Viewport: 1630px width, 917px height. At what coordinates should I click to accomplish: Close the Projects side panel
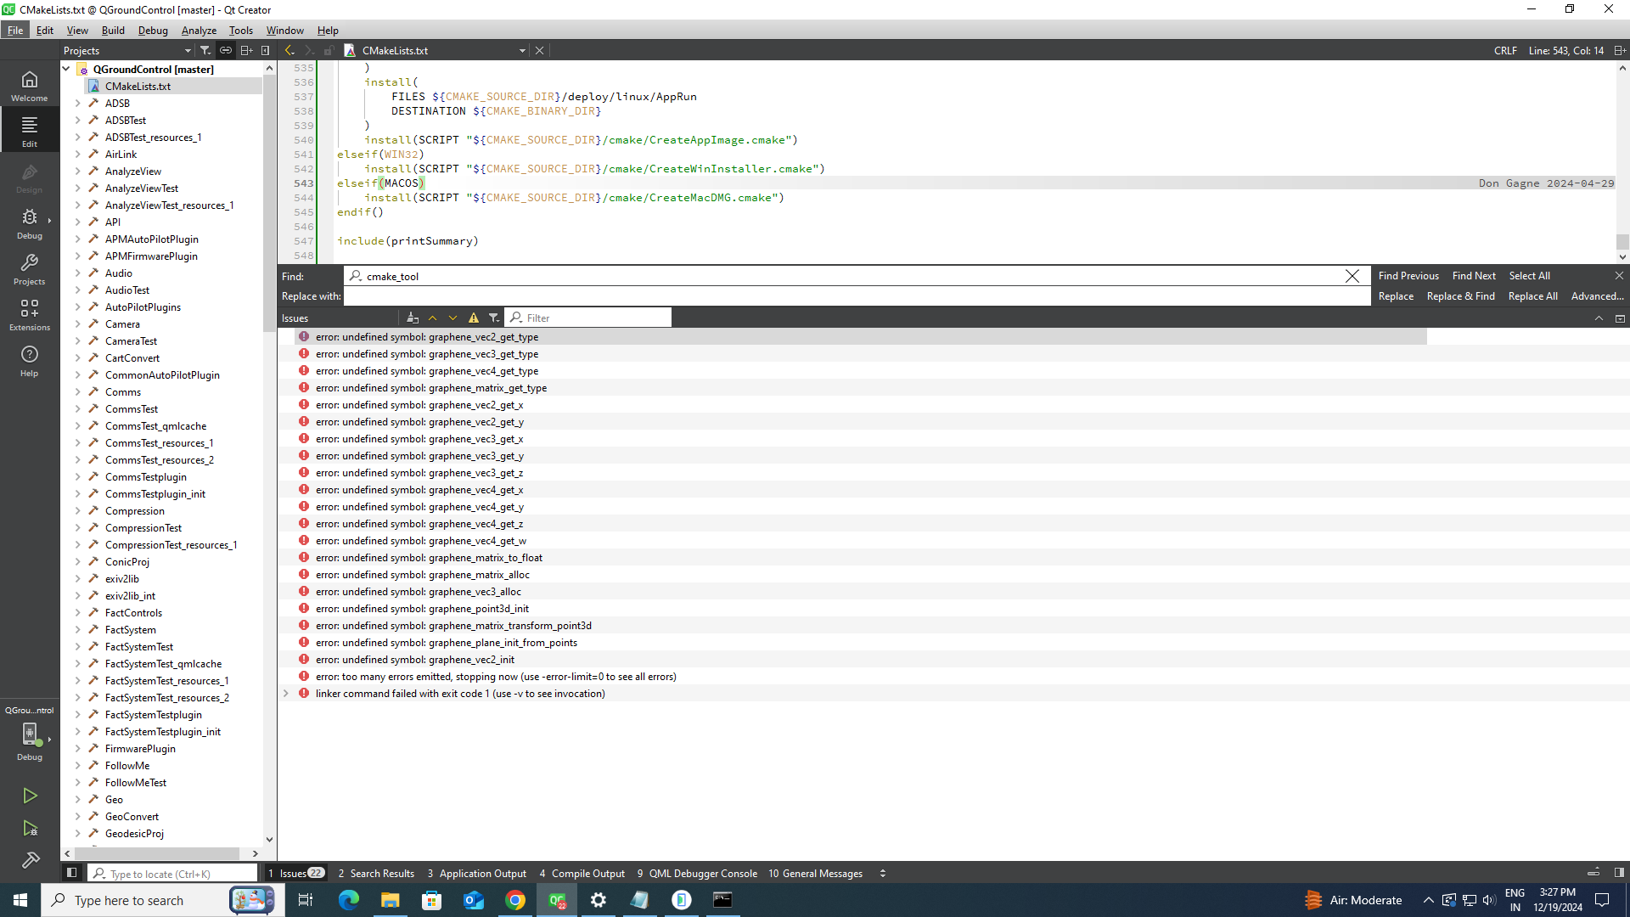pos(266,51)
